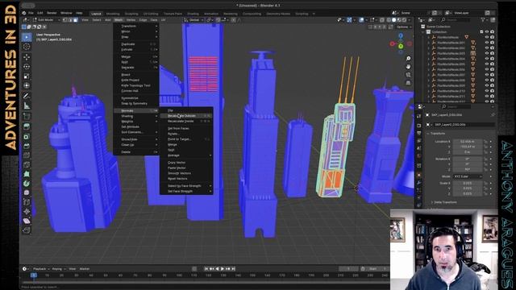Click the Play animation button
This screenshot has height=290, width=516.
click(x=223, y=269)
